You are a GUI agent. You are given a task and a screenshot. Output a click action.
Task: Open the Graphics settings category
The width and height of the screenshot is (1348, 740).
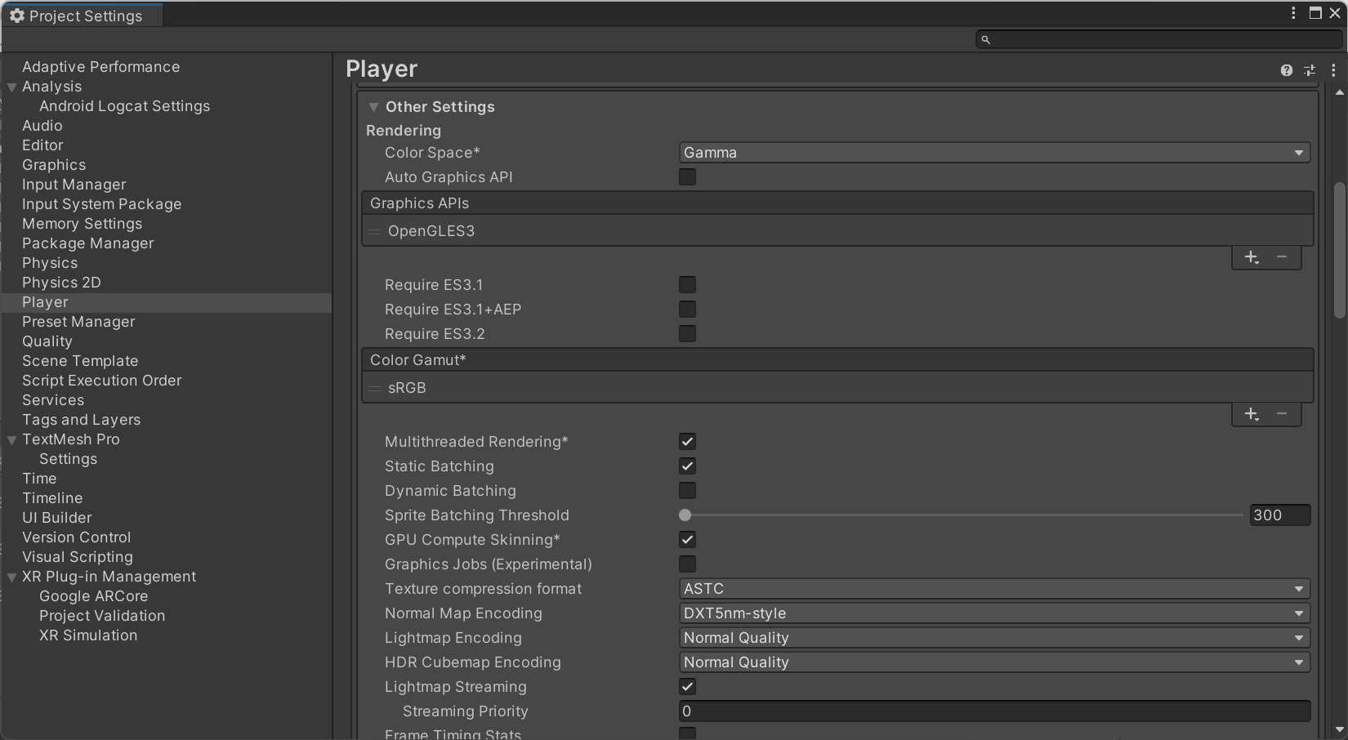54,165
